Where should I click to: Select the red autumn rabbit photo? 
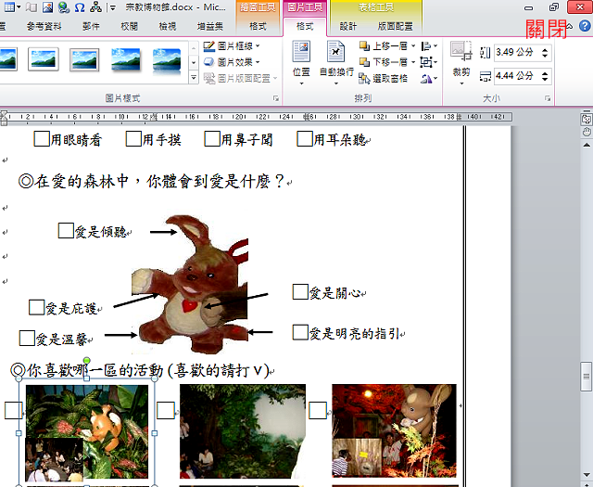(x=394, y=431)
